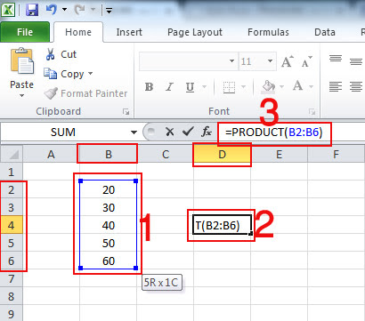This screenshot has height=321, width=365.
Task: Toggle Underline formatting
Action: click(x=190, y=87)
